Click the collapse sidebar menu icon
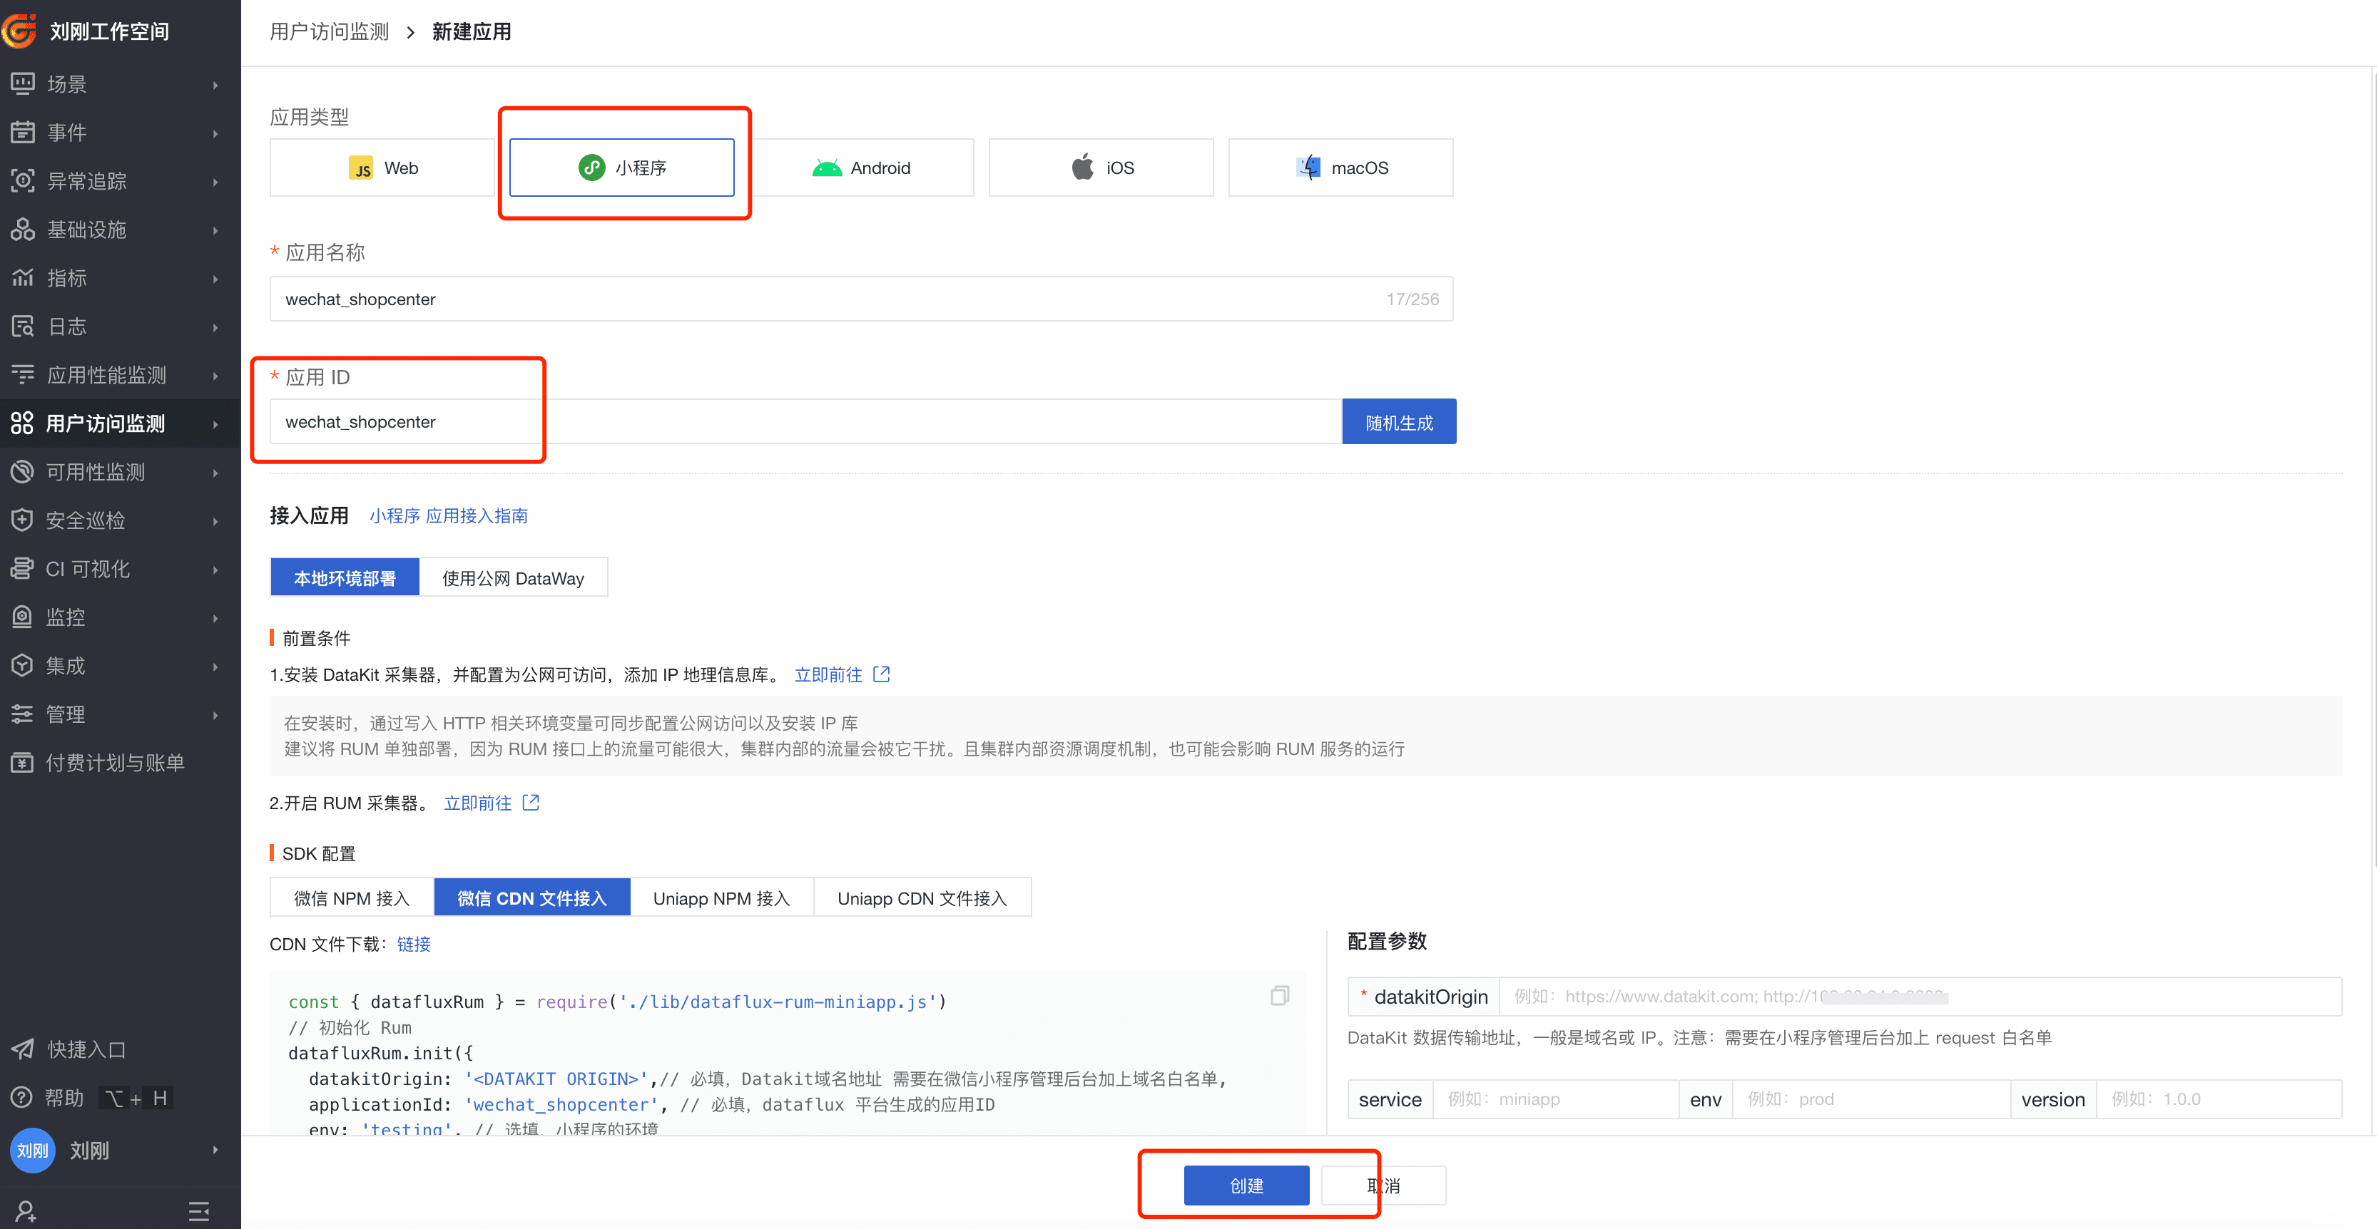The image size is (2377, 1229). coord(198,1210)
